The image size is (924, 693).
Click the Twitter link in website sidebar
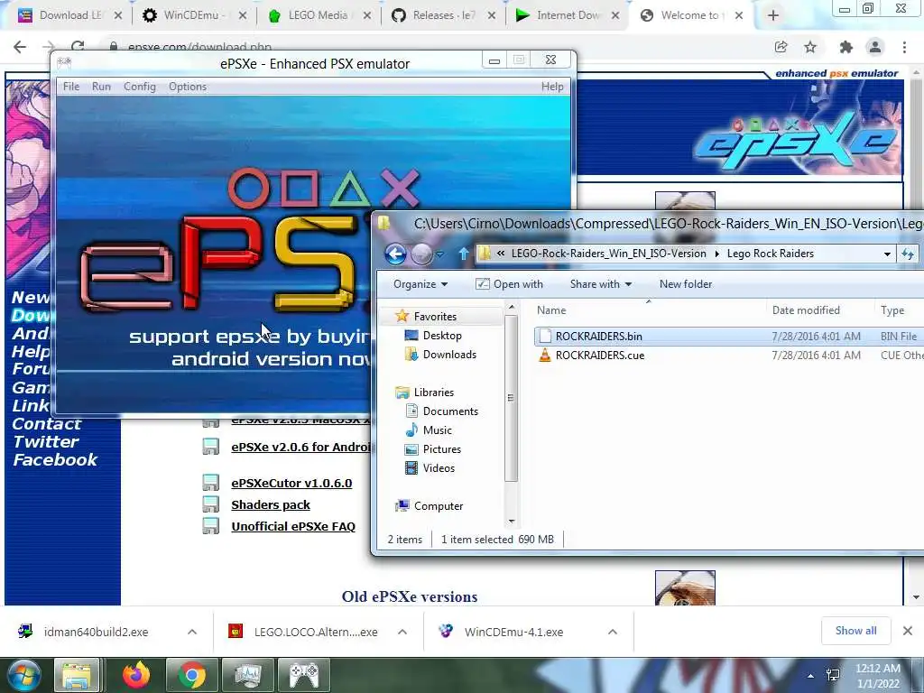click(x=45, y=442)
